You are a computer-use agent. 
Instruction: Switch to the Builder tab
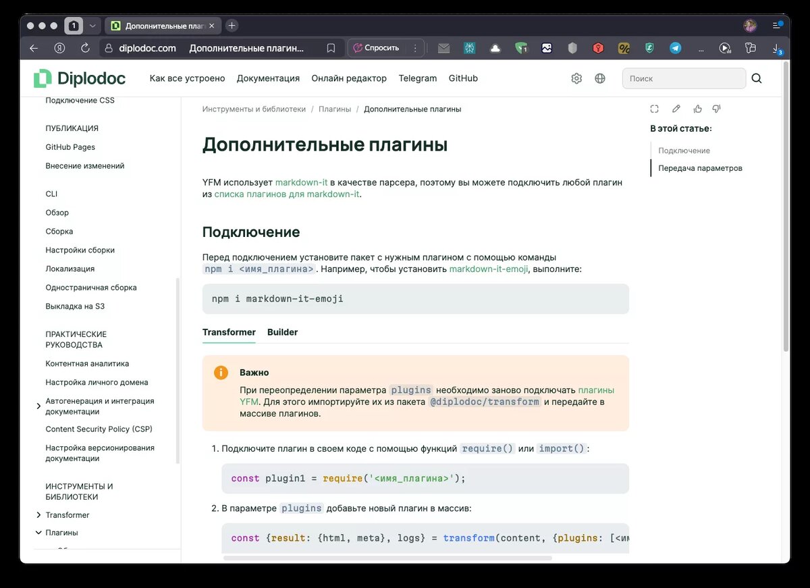pos(282,332)
